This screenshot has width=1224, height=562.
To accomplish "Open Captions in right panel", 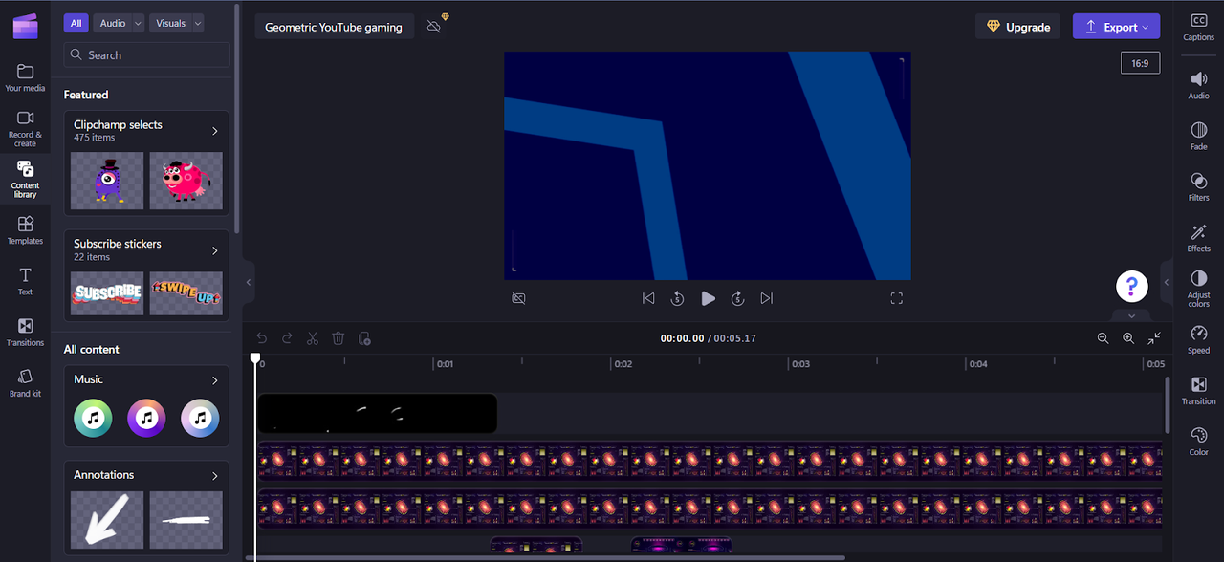I will [x=1198, y=28].
